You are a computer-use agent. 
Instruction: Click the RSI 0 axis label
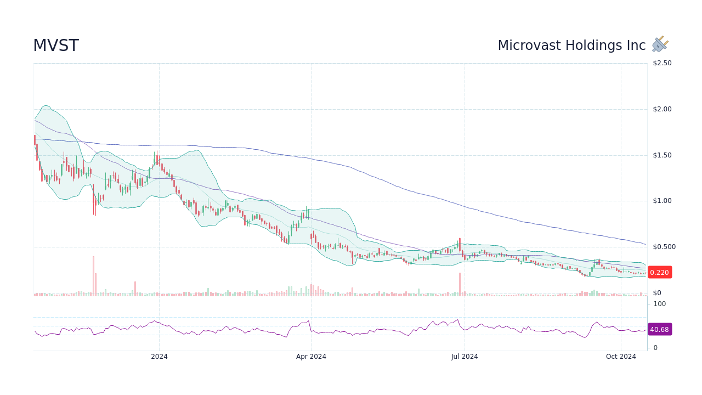click(x=655, y=348)
